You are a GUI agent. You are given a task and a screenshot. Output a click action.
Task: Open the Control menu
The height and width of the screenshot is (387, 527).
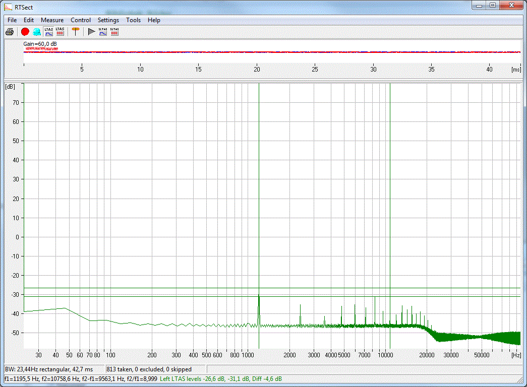point(81,20)
